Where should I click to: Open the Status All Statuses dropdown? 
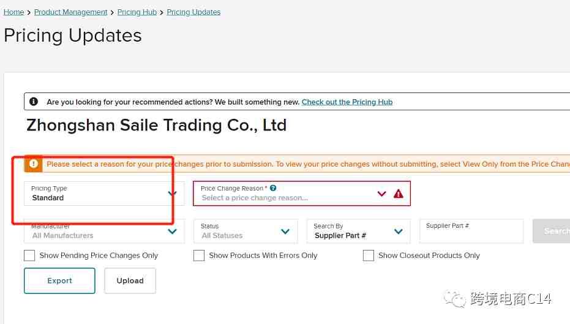(x=246, y=231)
